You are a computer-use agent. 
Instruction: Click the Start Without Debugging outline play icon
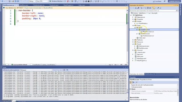(65, 1)
